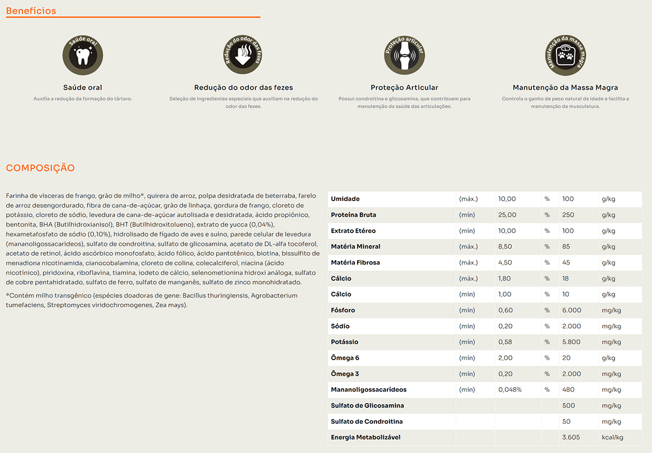Select the Benefícios section heading
Viewport: 652px width, 453px height.
click(x=31, y=11)
